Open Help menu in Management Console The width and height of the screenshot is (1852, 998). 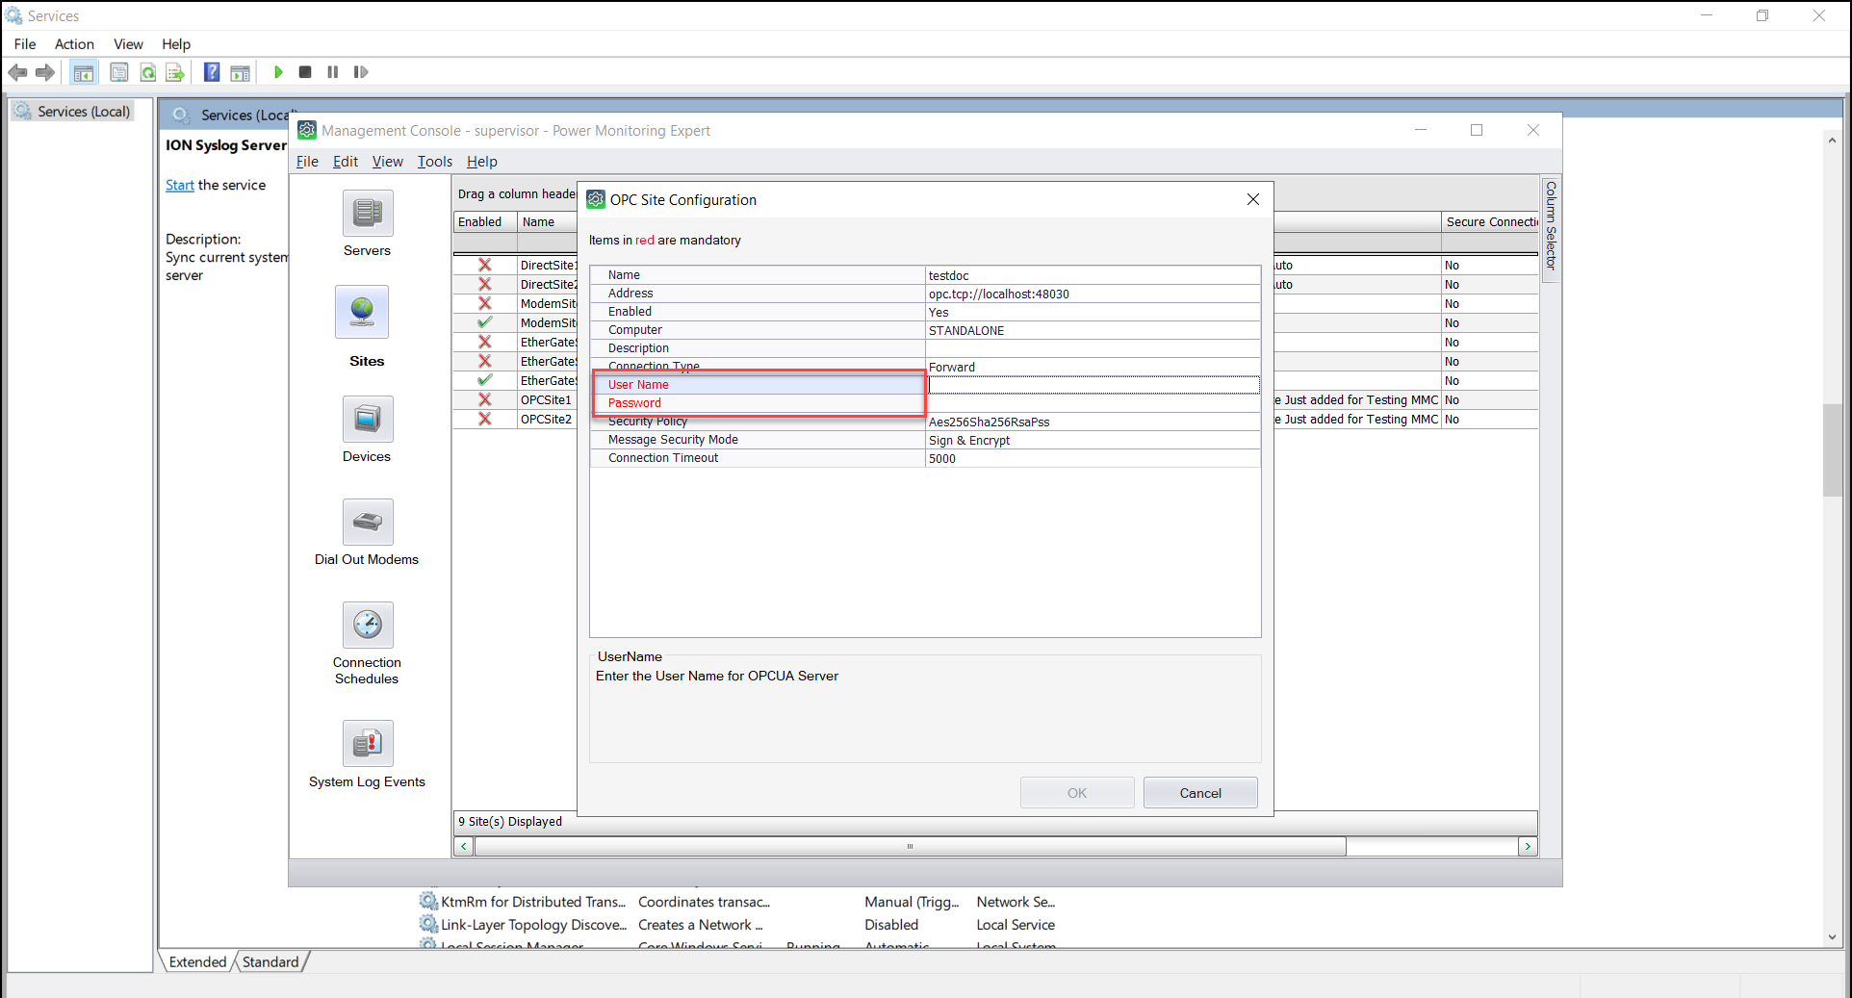click(482, 162)
